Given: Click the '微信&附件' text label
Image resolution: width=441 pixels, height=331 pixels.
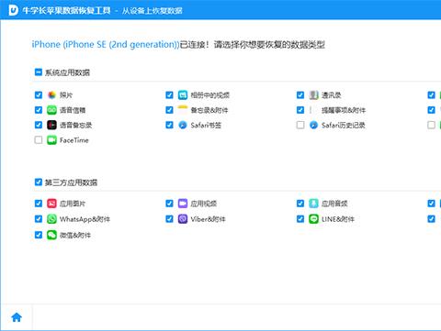Looking at the screenshot, I should point(75,235).
